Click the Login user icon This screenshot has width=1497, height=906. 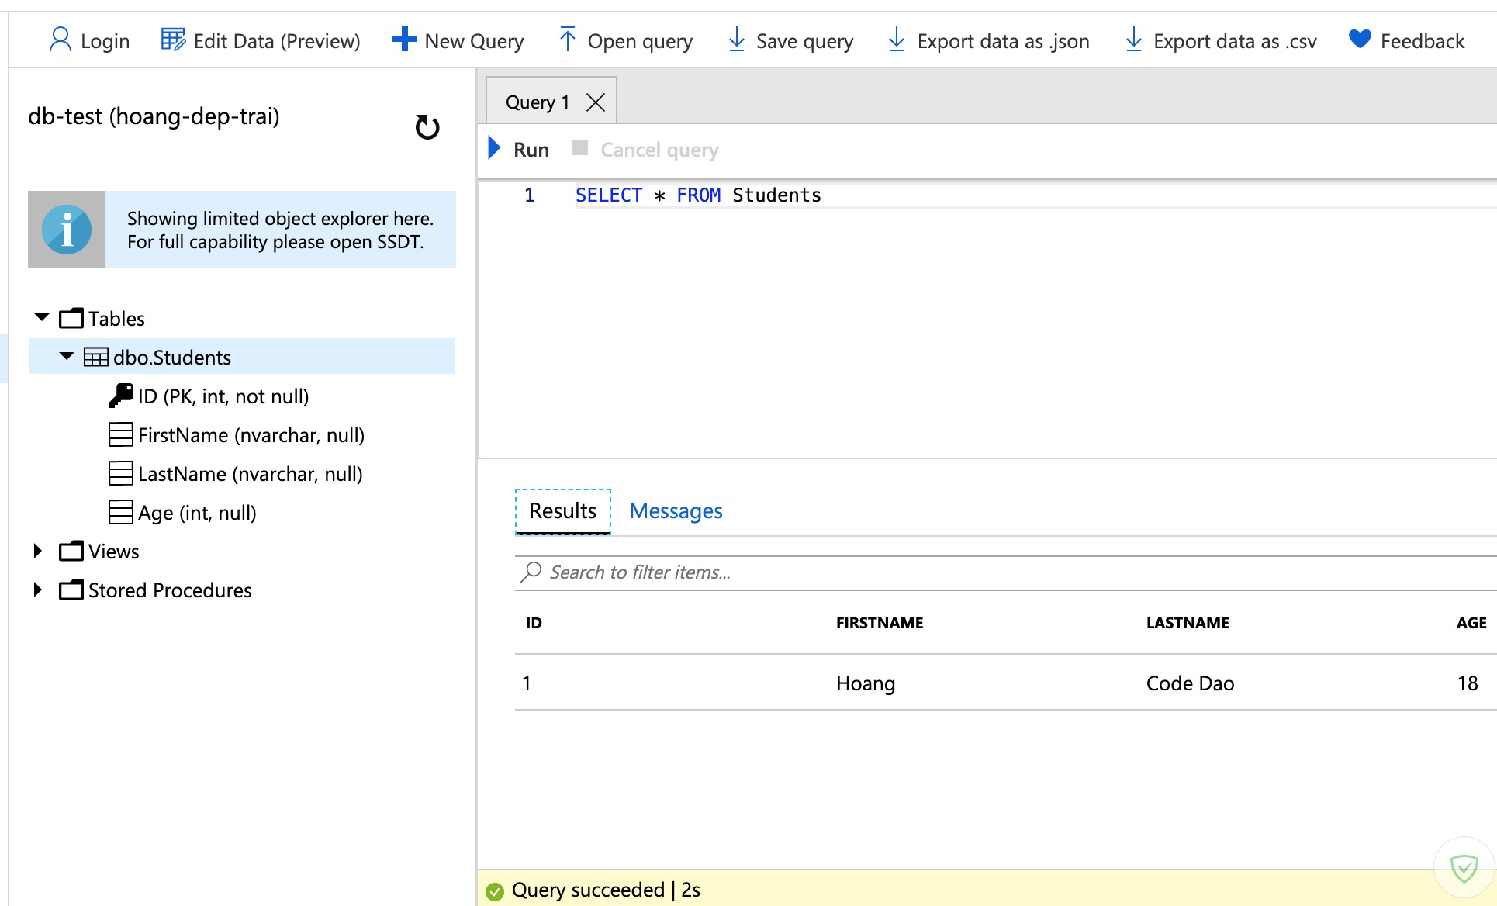tap(60, 40)
